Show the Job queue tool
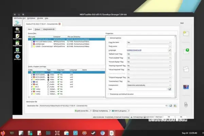Screen dimensions: 204x136 pos(17,50)
